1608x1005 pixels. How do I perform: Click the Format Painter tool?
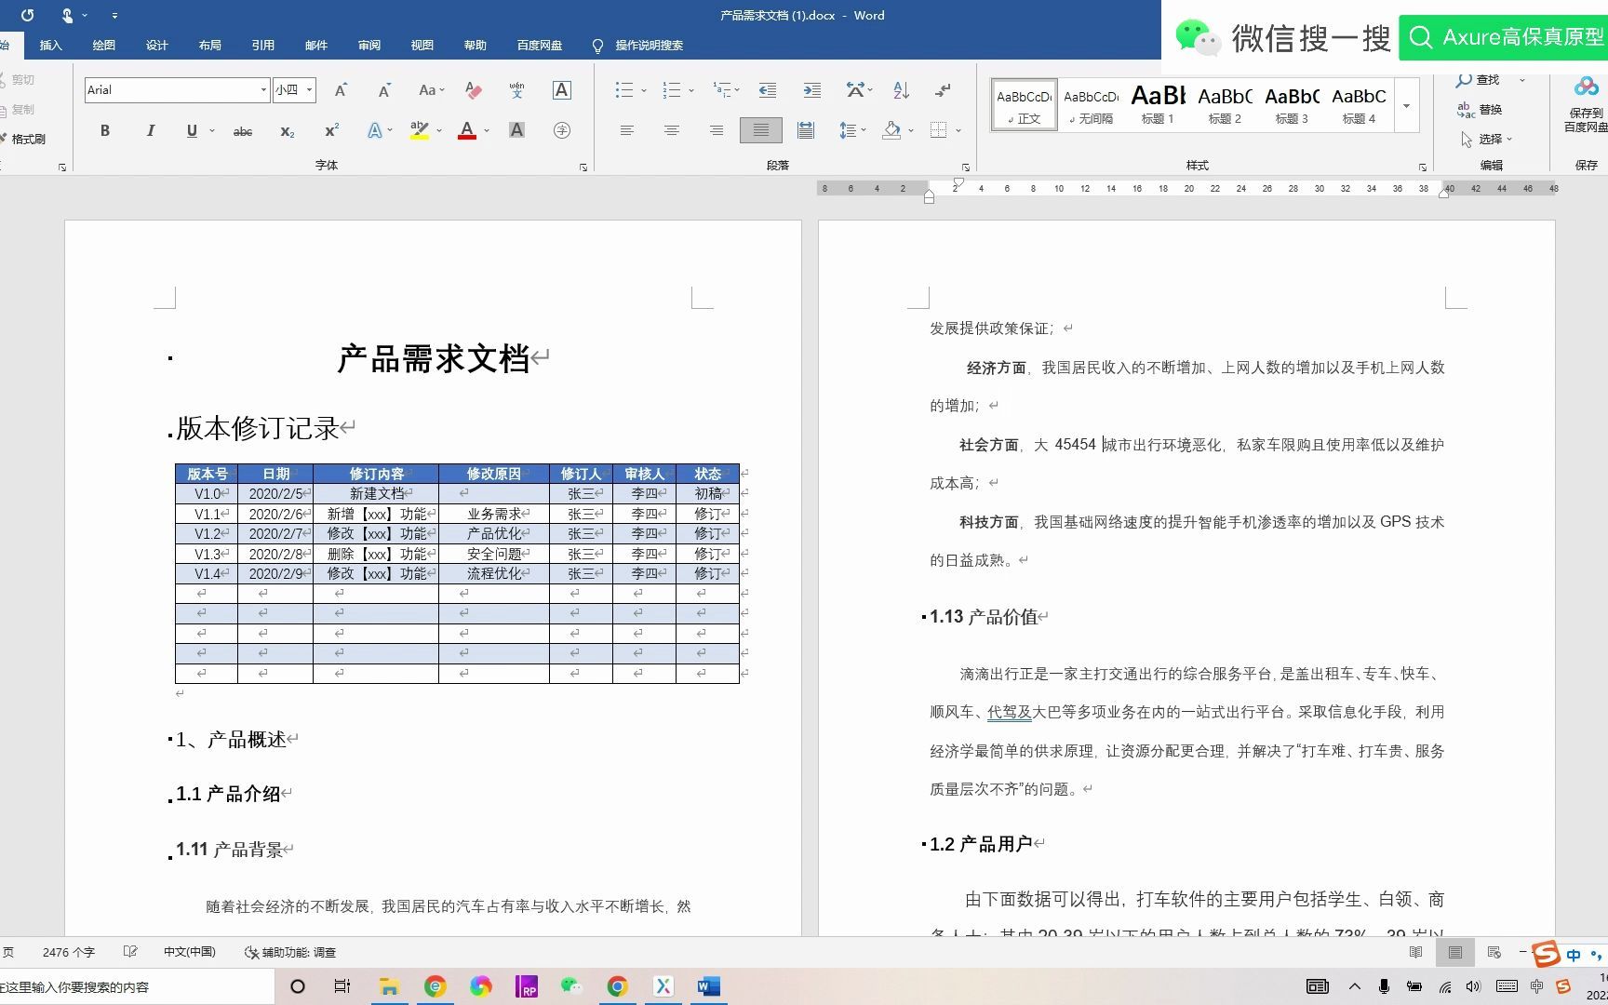click(22, 139)
